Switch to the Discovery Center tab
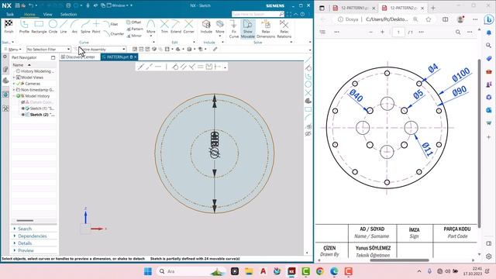 [x=78, y=57]
